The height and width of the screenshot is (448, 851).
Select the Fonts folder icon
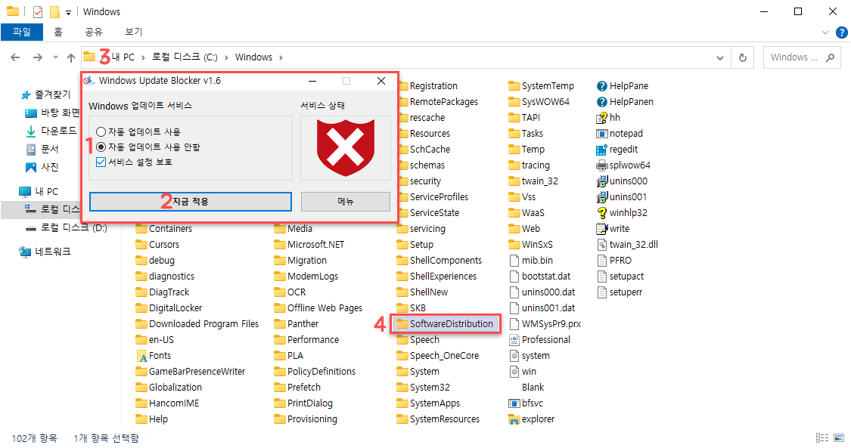tap(141, 356)
